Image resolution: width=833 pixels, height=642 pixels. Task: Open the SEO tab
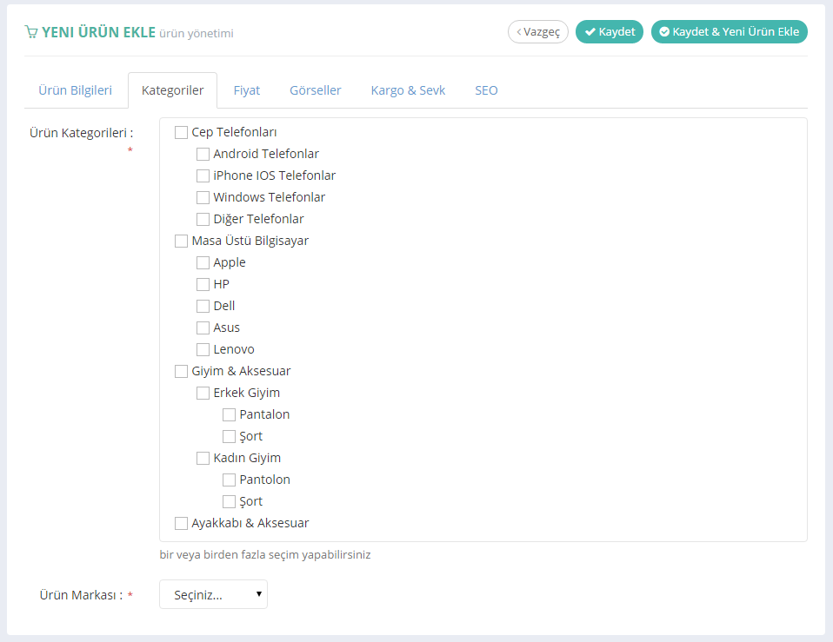486,90
